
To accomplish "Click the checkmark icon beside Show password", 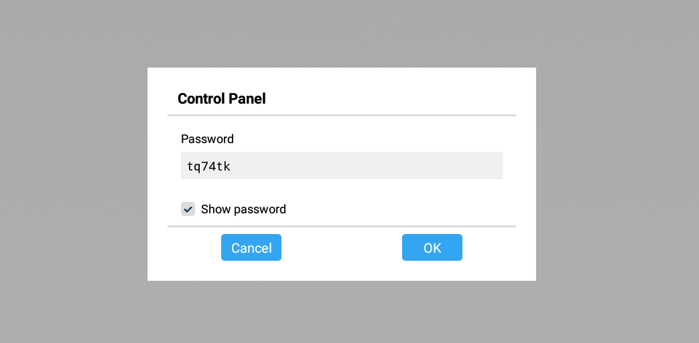I will pos(188,209).
